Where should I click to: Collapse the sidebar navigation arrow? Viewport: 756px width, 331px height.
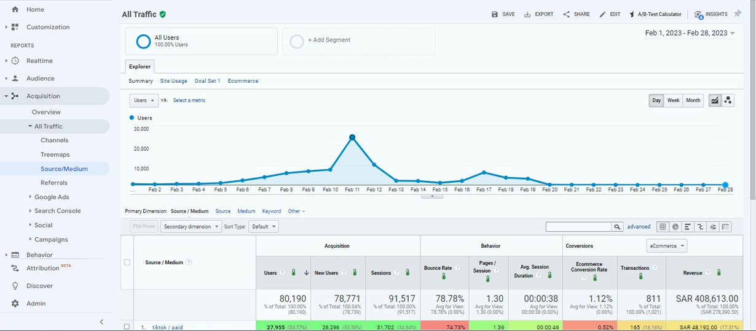pyautogui.click(x=101, y=322)
